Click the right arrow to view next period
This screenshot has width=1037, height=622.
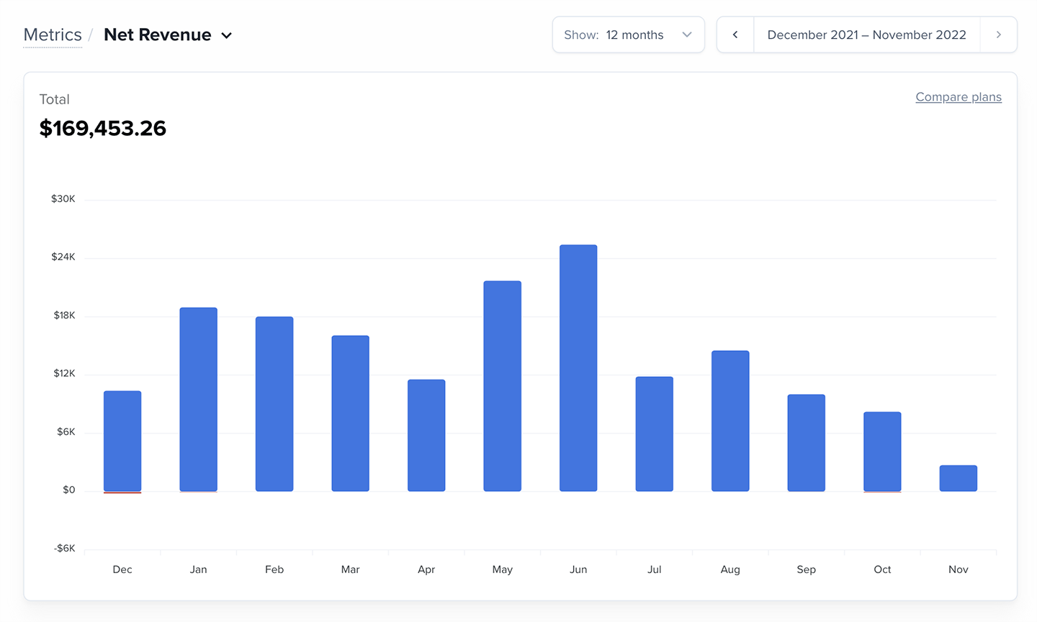tap(998, 34)
